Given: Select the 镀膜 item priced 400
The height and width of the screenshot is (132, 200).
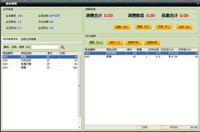Looking at the screenshot, I should click(40, 67).
